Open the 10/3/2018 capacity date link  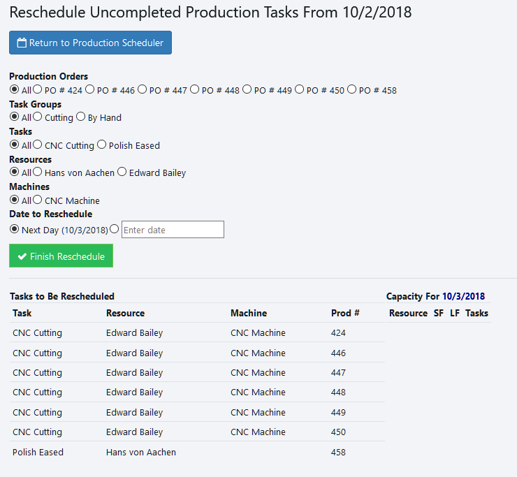point(463,297)
